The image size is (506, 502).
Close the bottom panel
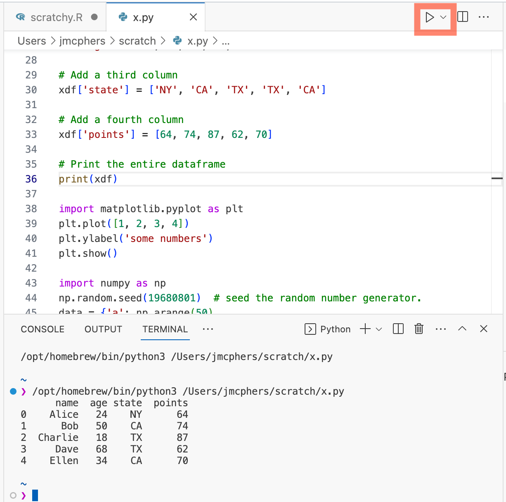483,329
